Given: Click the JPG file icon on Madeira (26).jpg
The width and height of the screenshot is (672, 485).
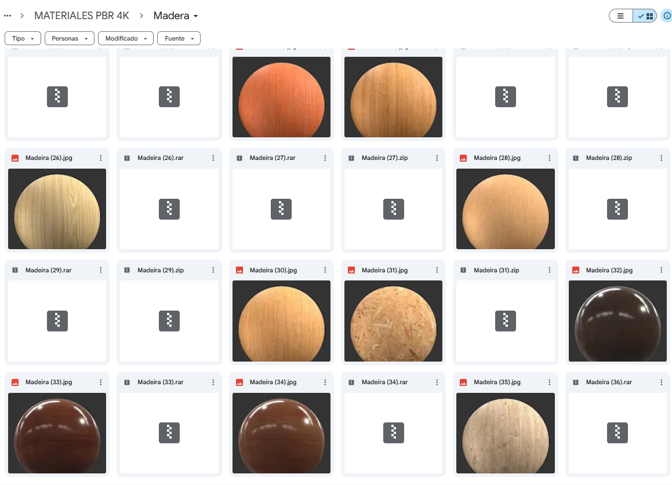Looking at the screenshot, I should [14, 158].
